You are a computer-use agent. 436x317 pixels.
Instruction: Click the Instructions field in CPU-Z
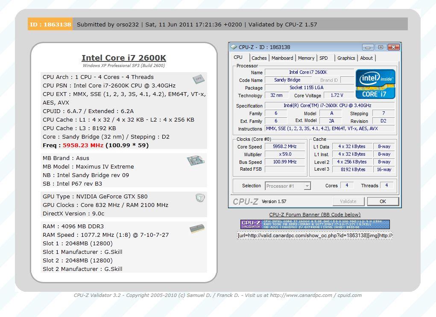click(x=330, y=128)
